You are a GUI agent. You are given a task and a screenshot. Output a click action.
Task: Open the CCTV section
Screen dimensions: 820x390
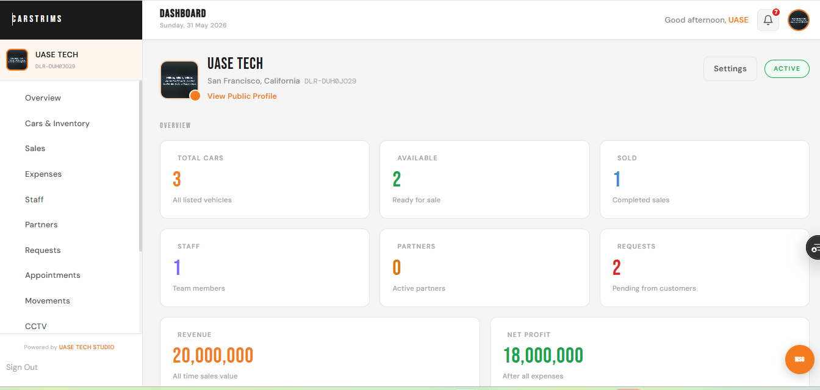click(36, 326)
